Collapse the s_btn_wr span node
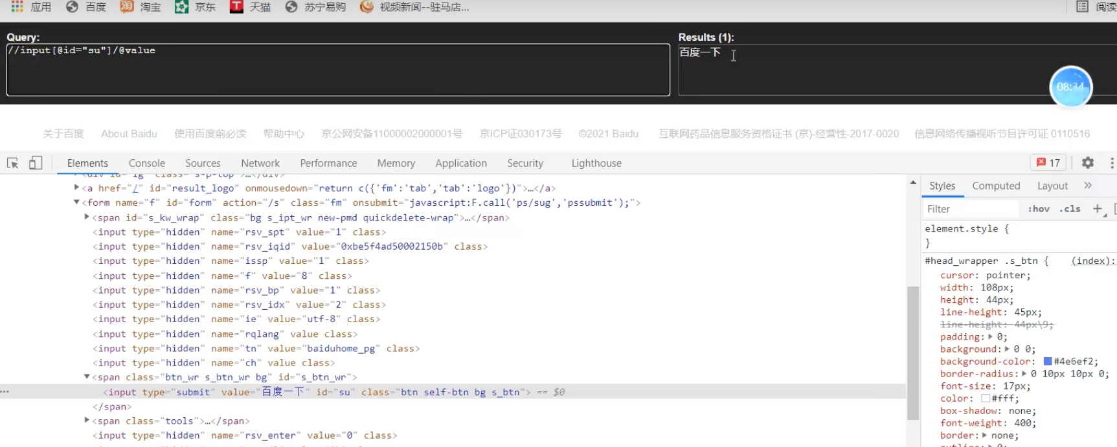This screenshot has width=1117, height=447. coord(87,376)
